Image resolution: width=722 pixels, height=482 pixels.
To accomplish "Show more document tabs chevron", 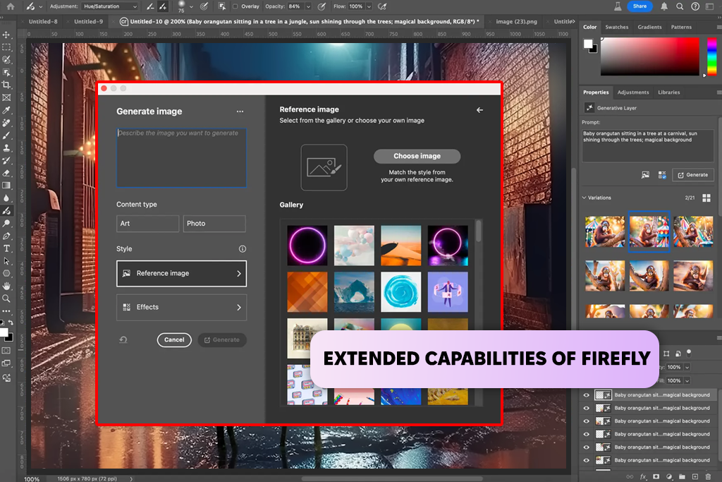I will (x=573, y=22).
